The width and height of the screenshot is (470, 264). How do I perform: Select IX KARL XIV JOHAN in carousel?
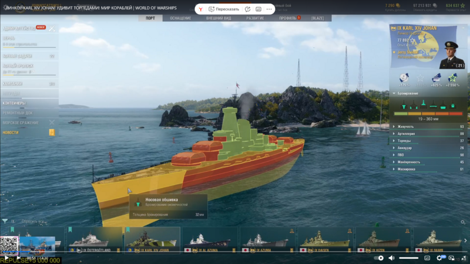click(x=152, y=241)
